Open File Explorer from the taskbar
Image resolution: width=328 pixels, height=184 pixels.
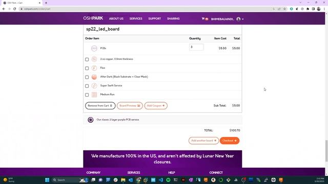(123, 180)
